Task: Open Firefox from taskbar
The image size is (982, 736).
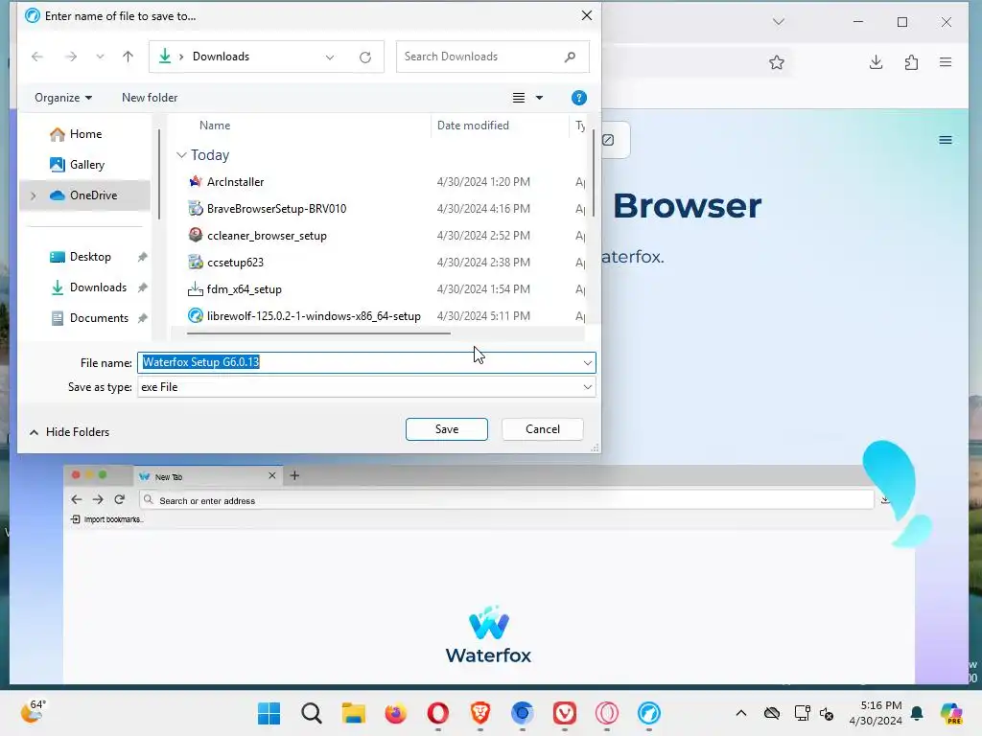Action: point(396,713)
